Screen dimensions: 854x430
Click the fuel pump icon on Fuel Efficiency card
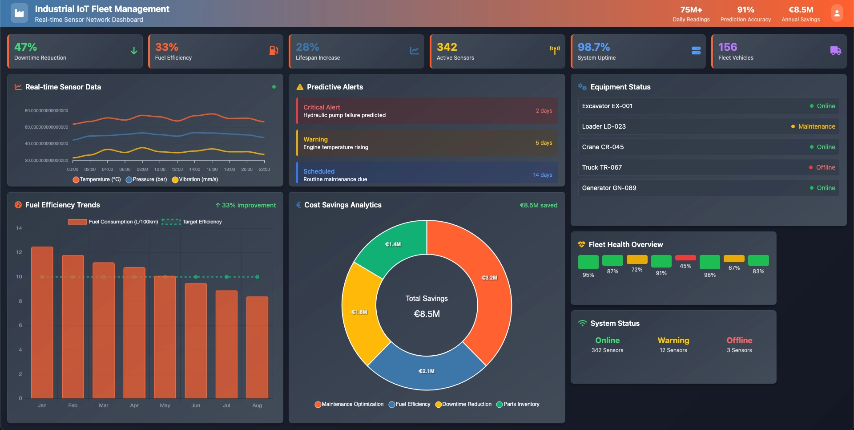[274, 50]
